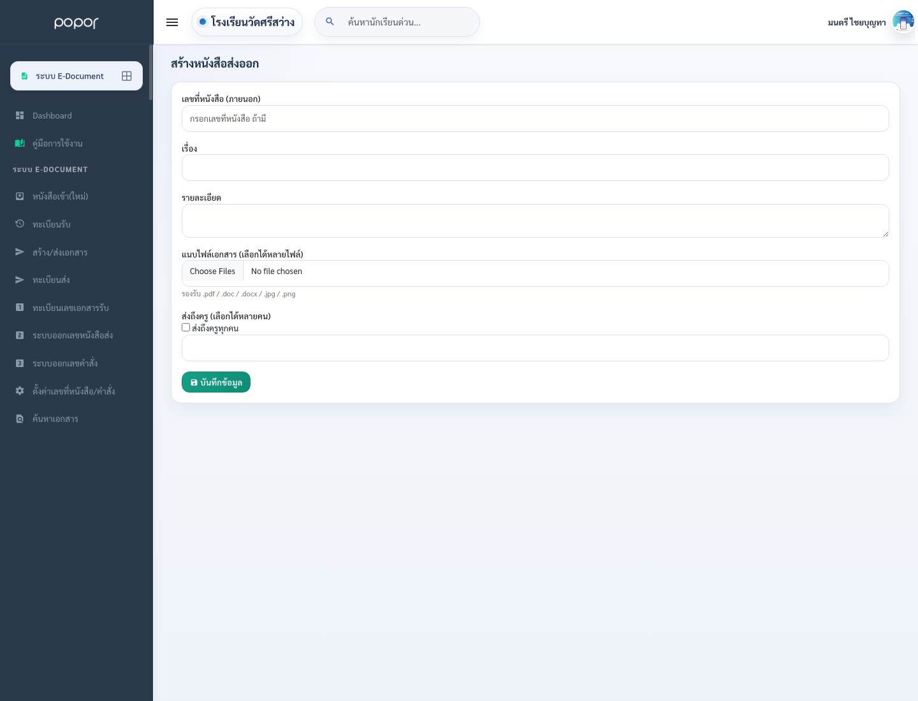Image resolution: width=918 pixels, height=701 pixels.
Task: Open the grid icon beside ระบบ E-Document
Action: point(127,76)
